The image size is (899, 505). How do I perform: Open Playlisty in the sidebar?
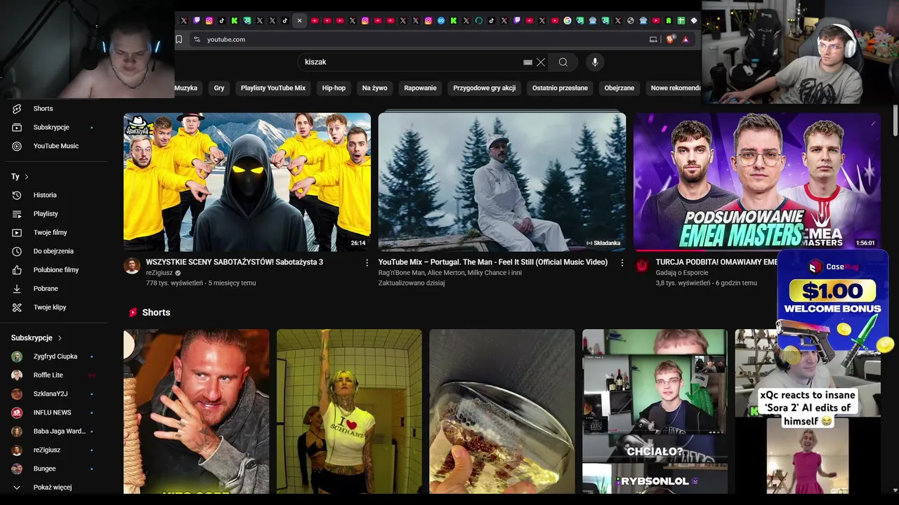point(46,214)
